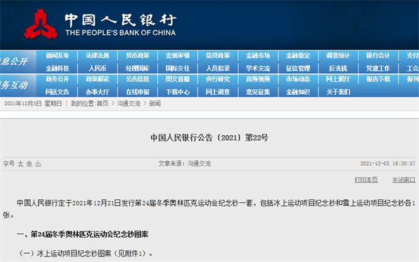
Task: Open the 金融市场 menu item
Action: coord(258,56)
